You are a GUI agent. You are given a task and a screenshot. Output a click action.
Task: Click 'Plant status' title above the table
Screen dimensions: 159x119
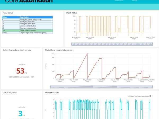[x=8, y=13]
